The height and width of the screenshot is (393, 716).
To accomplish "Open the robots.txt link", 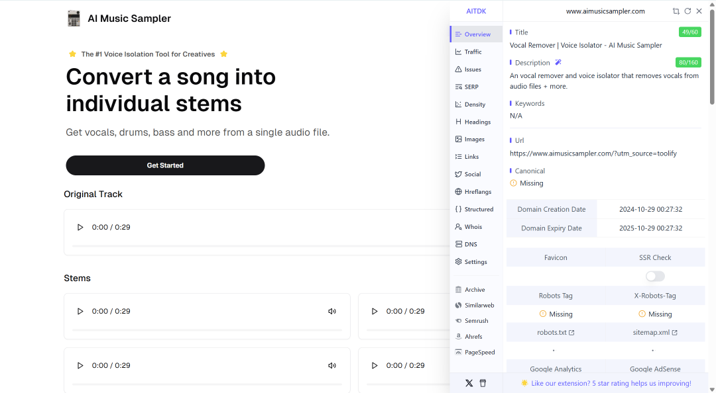I will coord(556,332).
